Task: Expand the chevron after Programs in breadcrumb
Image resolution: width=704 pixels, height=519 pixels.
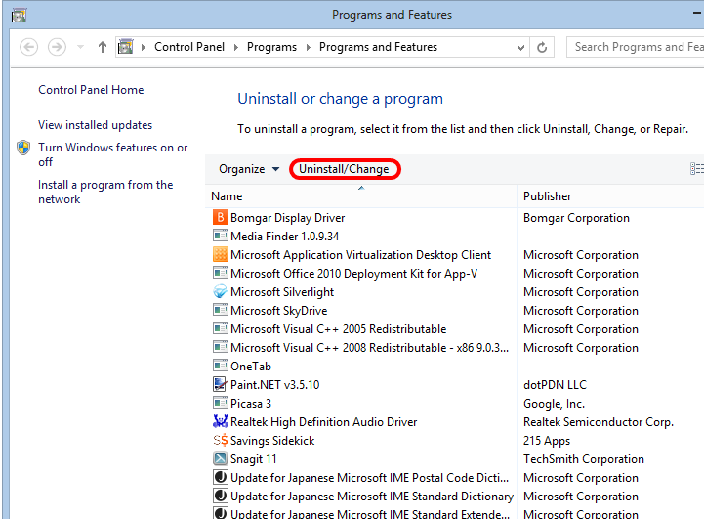Action: coord(308,47)
